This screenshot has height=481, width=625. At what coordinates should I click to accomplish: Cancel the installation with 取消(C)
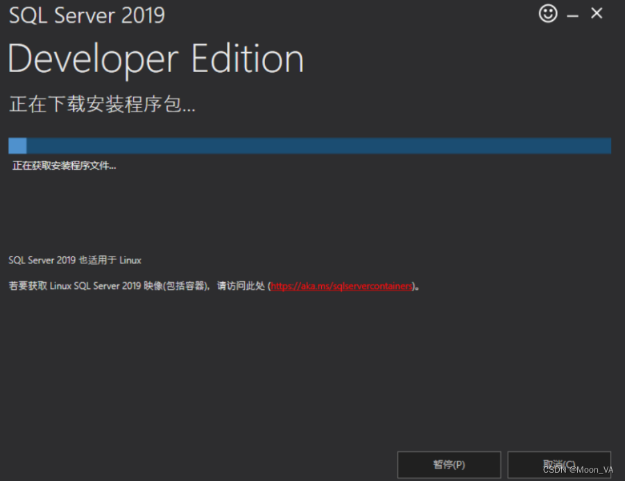(559, 464)
